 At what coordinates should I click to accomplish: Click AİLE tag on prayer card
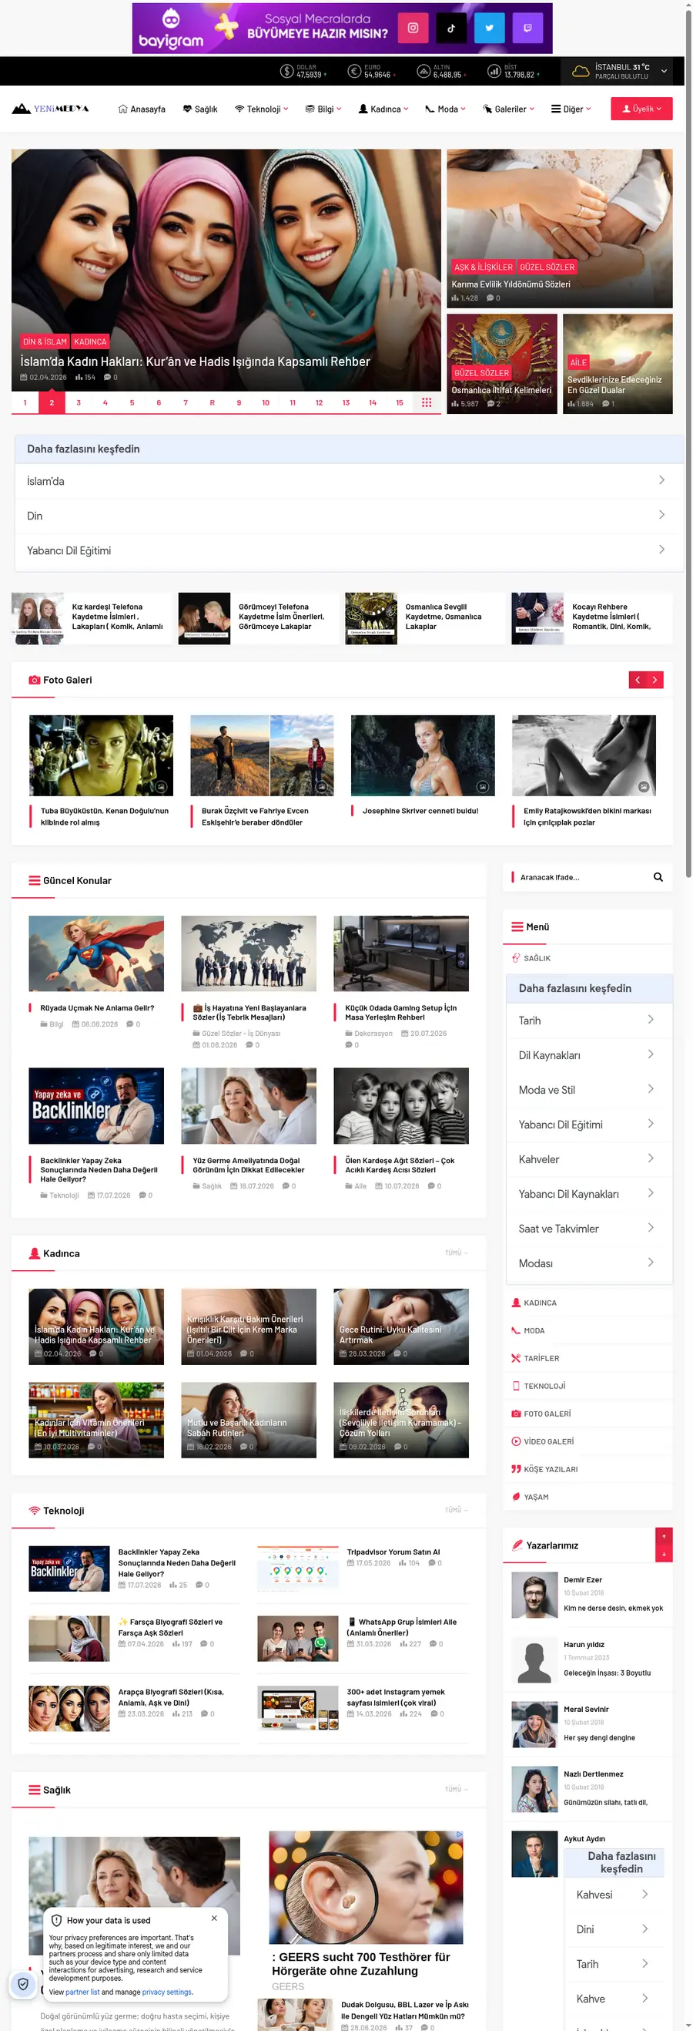[x=578, y=362]
